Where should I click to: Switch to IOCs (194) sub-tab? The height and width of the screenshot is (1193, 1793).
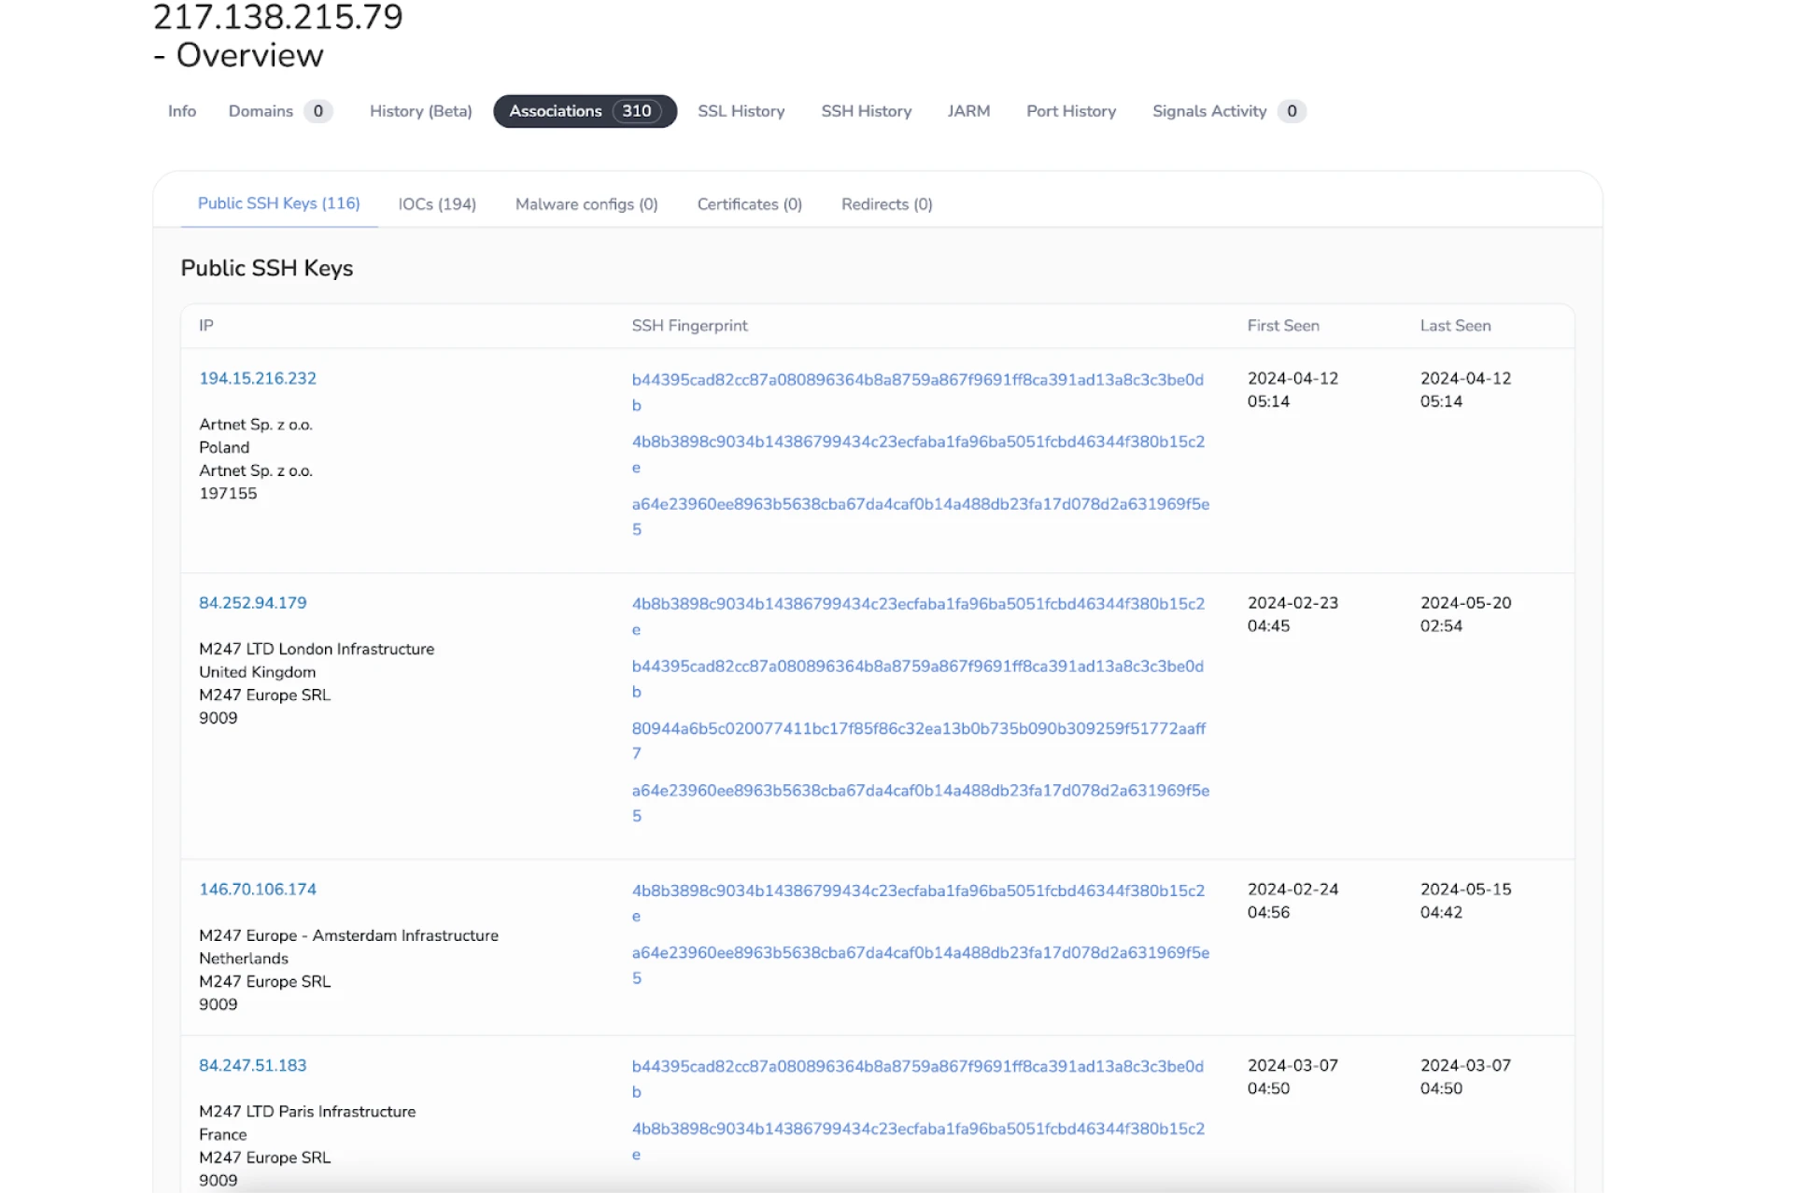pos(437,204)
